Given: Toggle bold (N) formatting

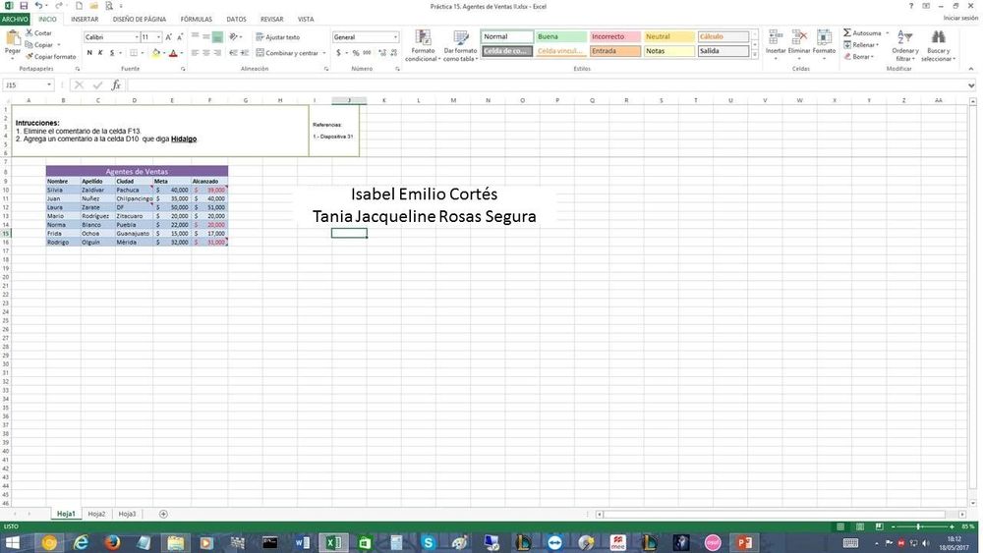Looking at the screenshot, I should [88, 53].
